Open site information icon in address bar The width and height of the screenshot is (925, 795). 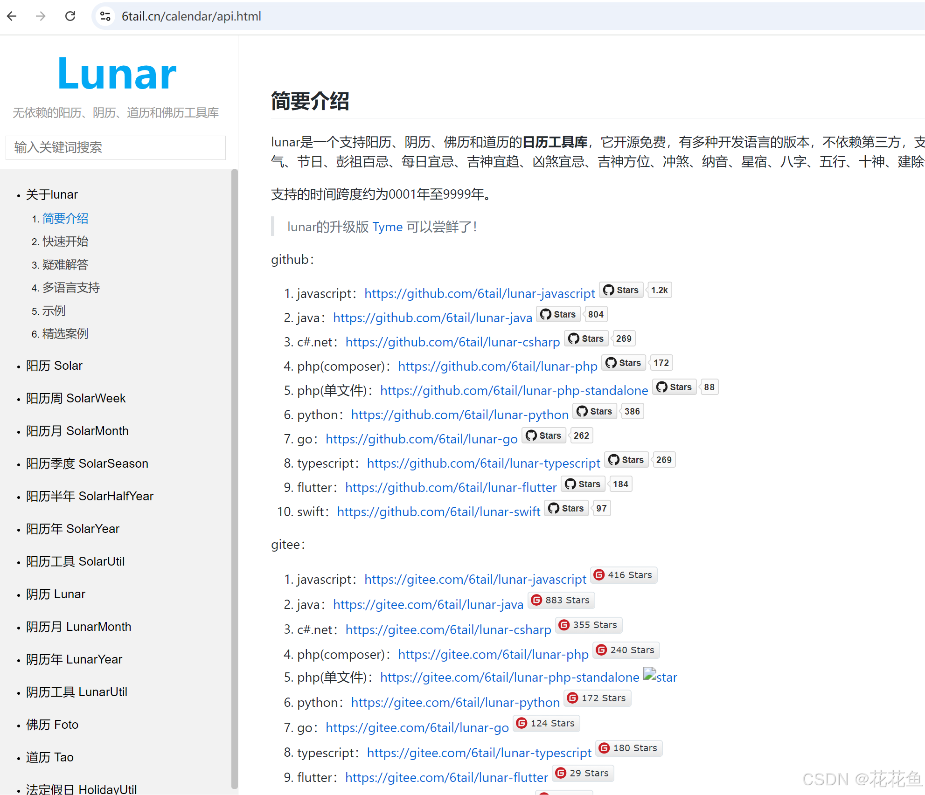[x=105, y=16]
